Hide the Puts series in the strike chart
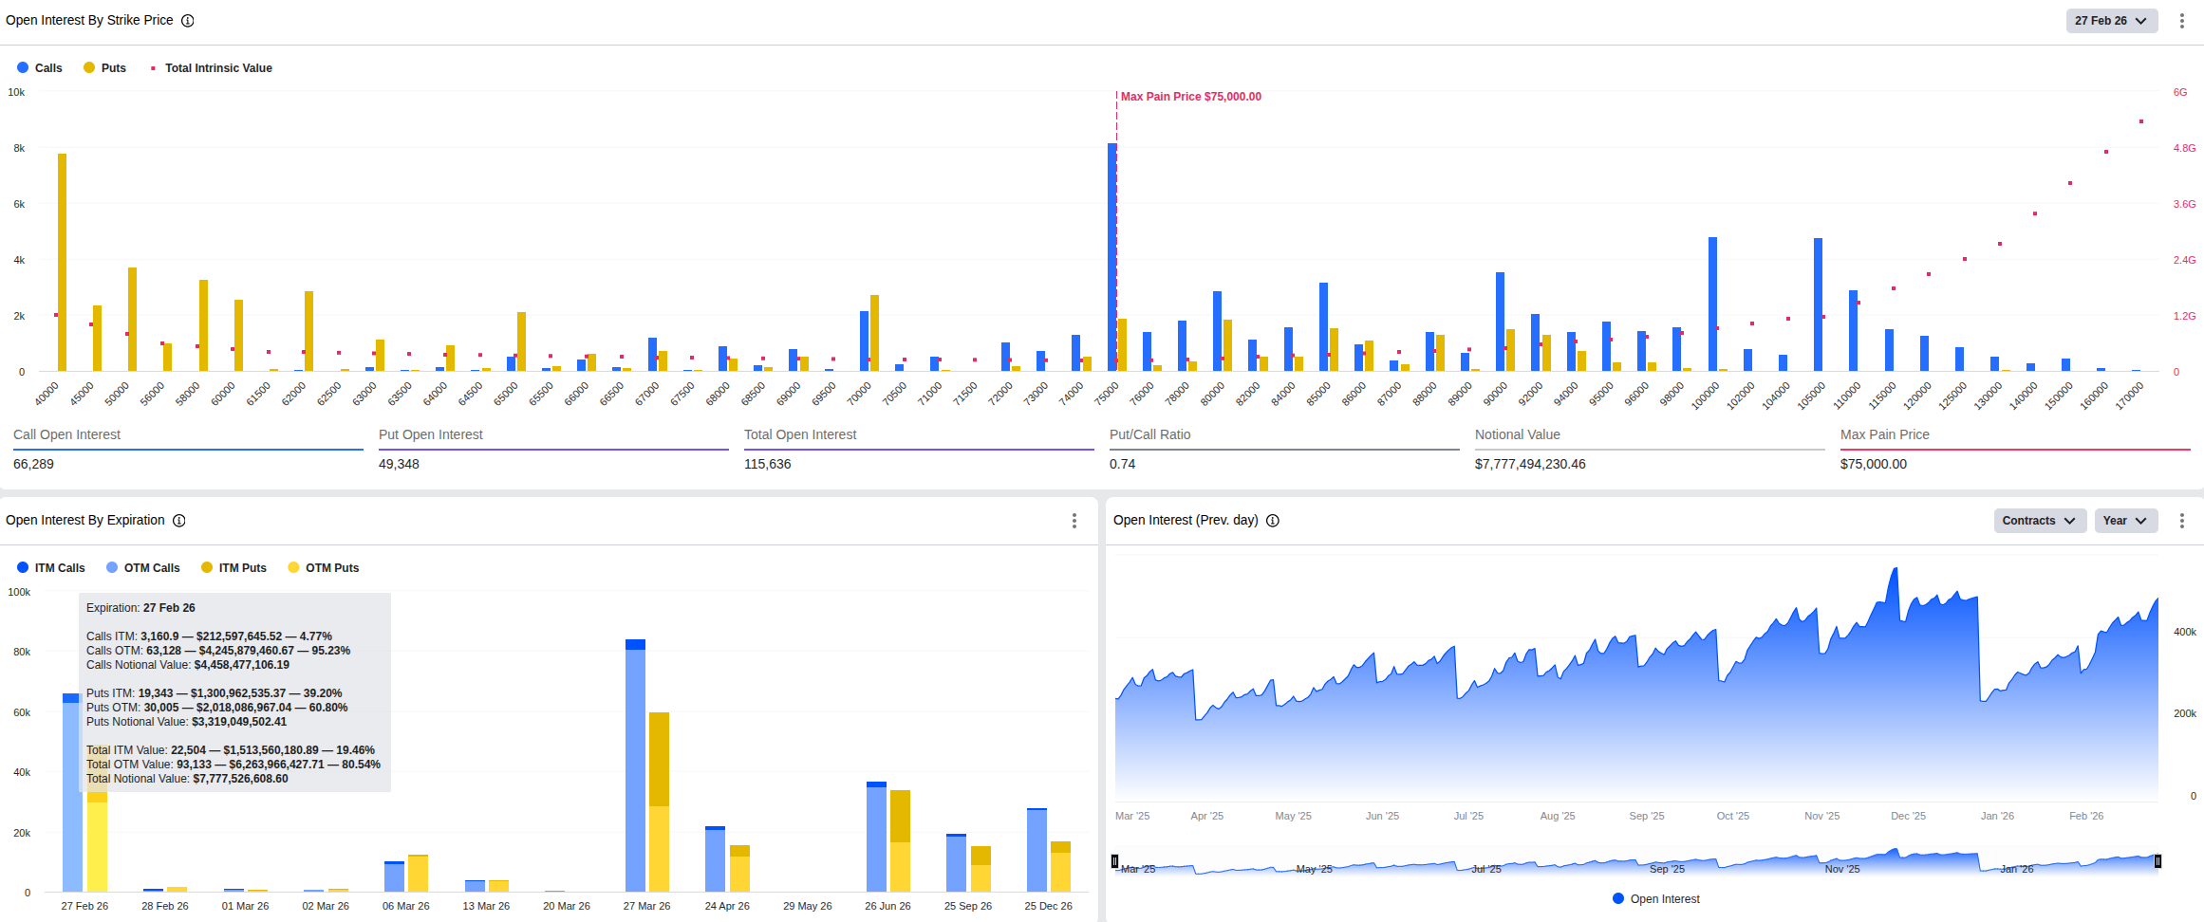This screenshot has height=922, width=2204. (x=104, y=67)
